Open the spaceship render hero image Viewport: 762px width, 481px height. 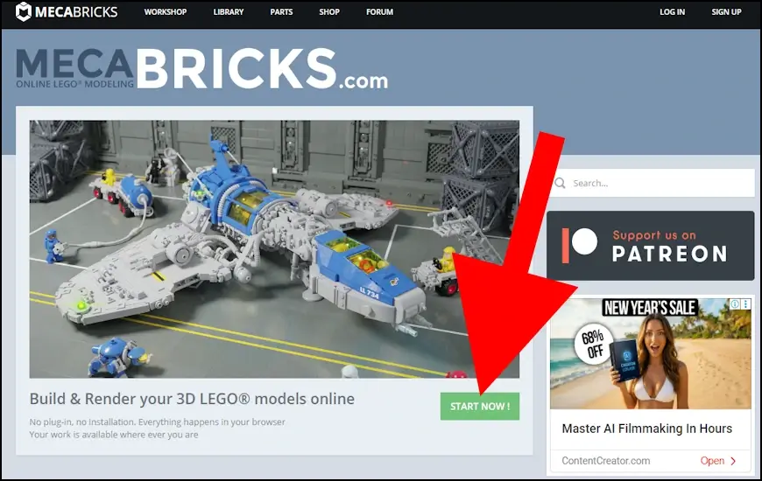tap(274, 249)
